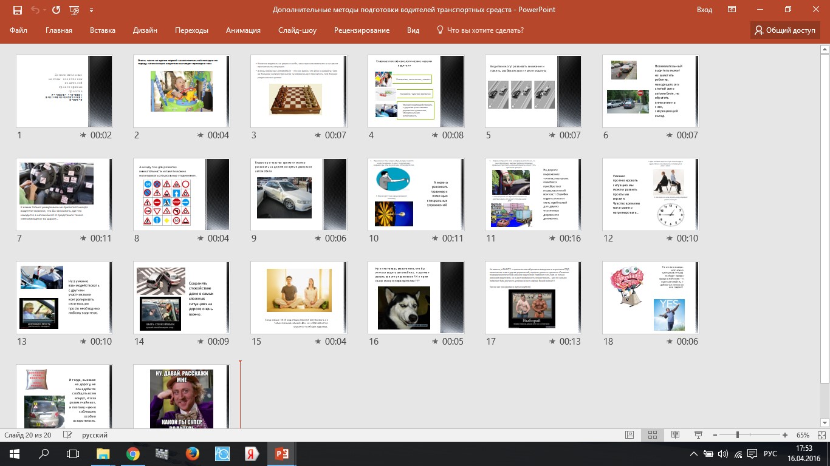This screenshot has width=830, height=466.
Task: Launch Slide Show view from status bar
Action: 698,435
